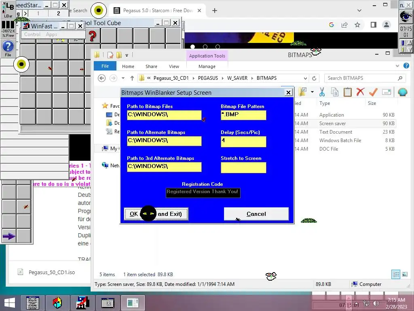This screenshot has height=311, width=414.
Task: Open the Manage ribbon tab
Action: coord(207,66)
